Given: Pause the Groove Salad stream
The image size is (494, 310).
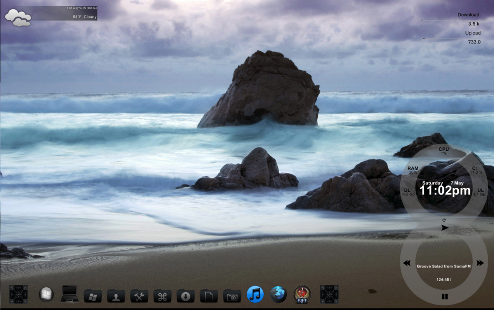Looking at the screenshot, I should tap(445, 296).
